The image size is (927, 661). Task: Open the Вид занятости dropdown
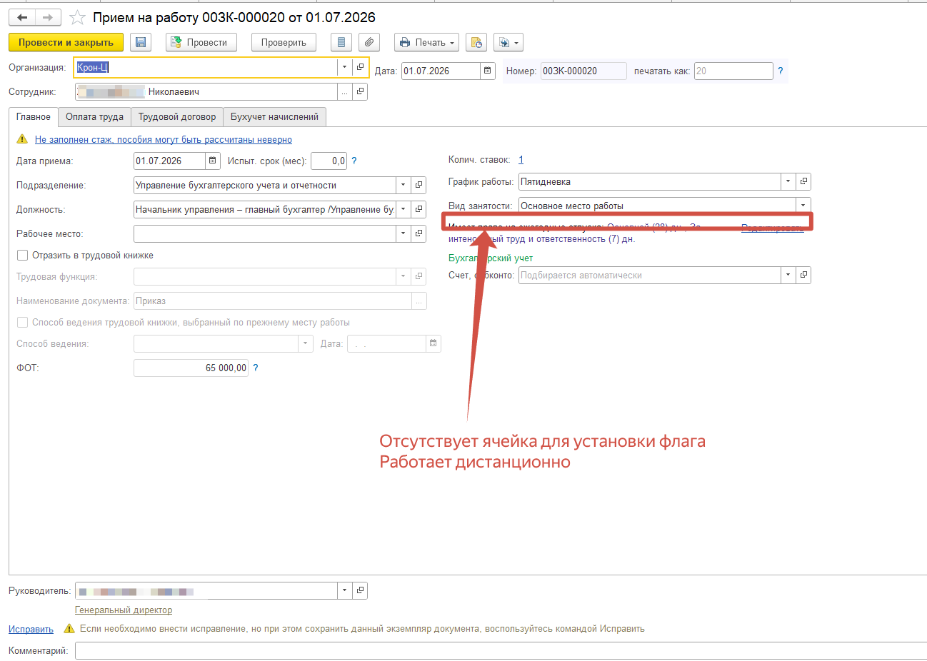point(803,206)
